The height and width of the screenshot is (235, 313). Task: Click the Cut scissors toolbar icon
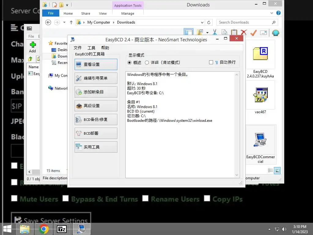coord(215,32)
